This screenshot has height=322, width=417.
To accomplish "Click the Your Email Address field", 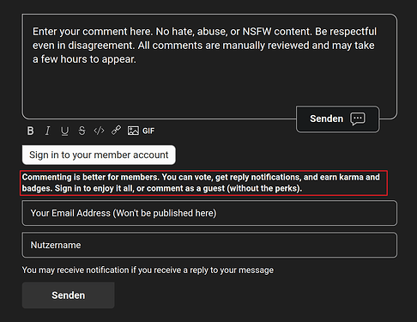I will pos(209,213).
